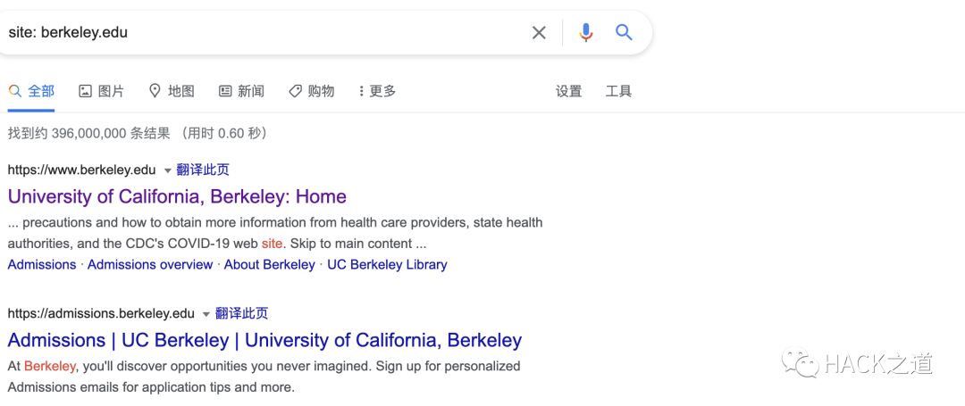Submit search with magnifying glass icon
The height and width of the screenshot is (406, 965).
624,33
